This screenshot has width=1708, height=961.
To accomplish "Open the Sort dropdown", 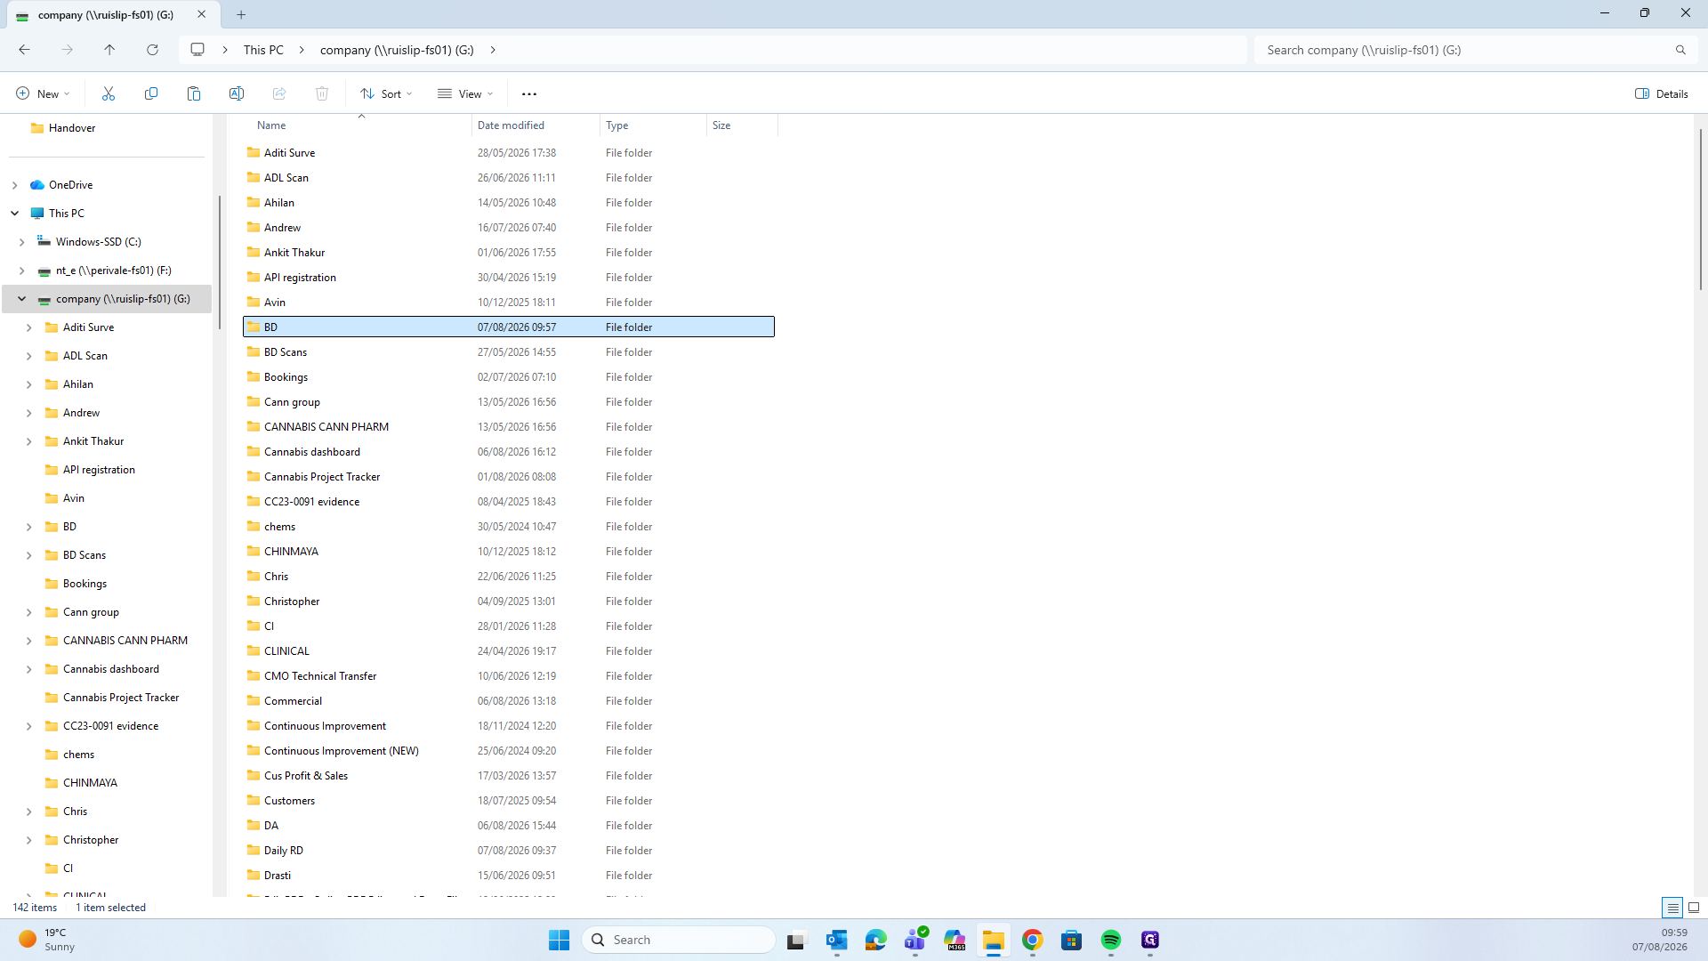I will click(x=387, y=93).
